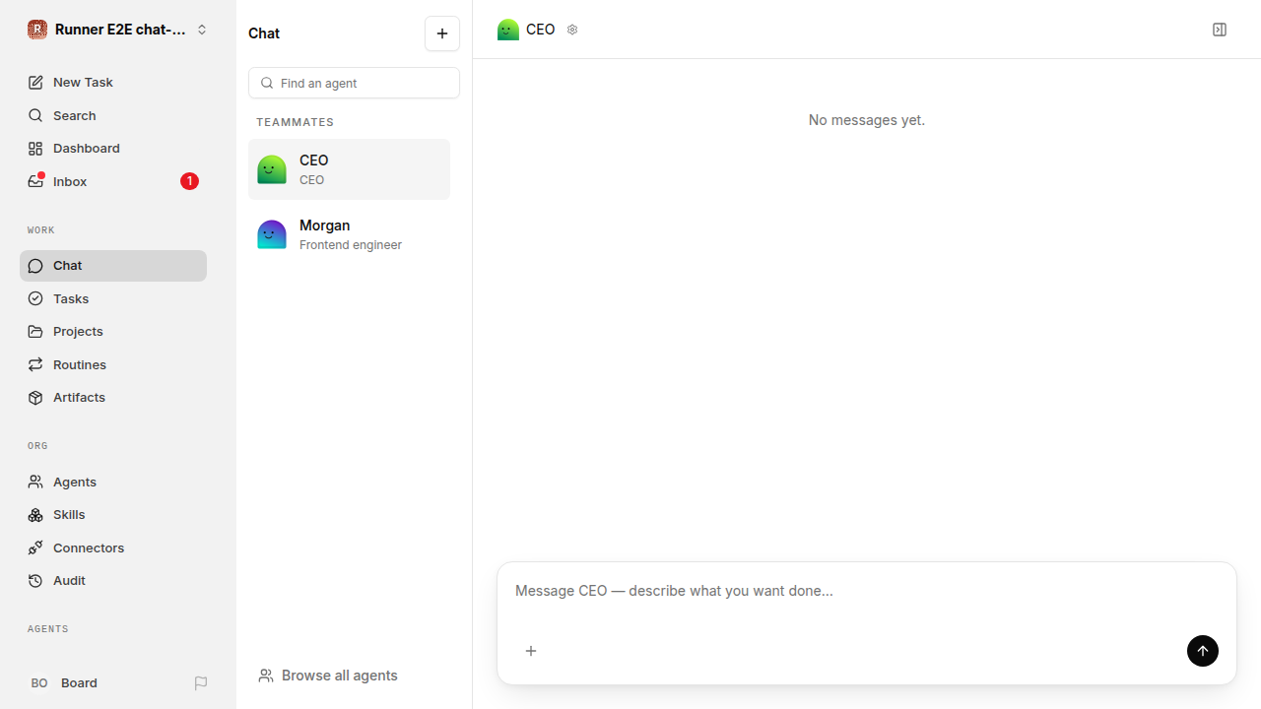This screenshot has height=709, width=1261.
Task: Click the CEO name in chat header
Action: tap(541, 30)
